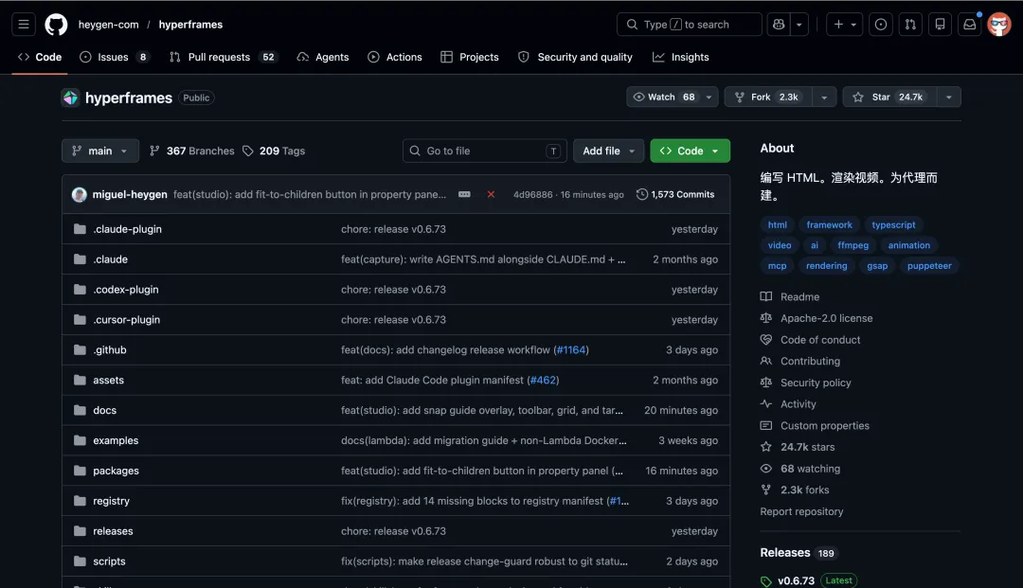This screenshot has width=1023, height=588.
Task: Switch to the Insights tab
Action: click(680, 58)
